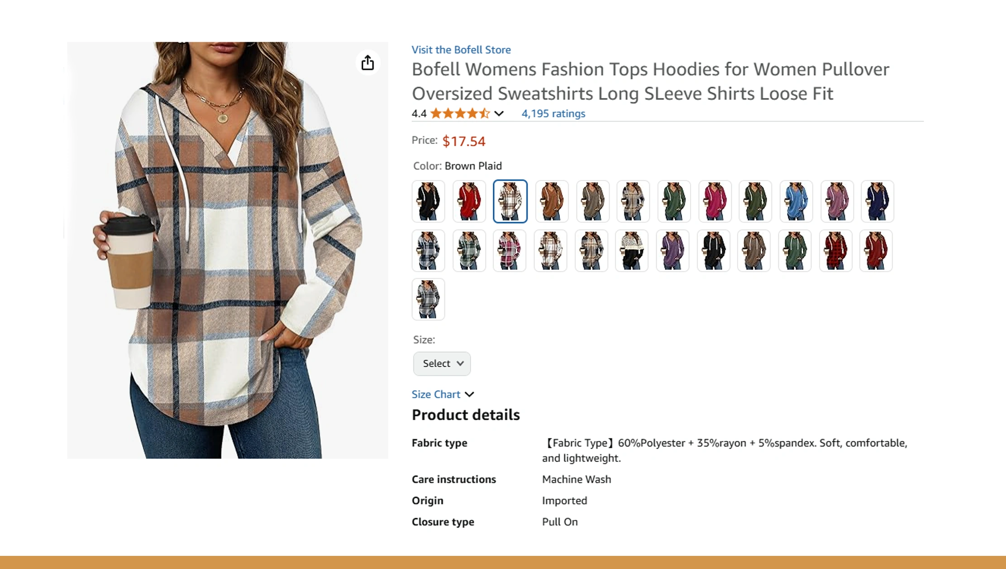Choose the solid brown hoodie variant

[x=551, y=201]
